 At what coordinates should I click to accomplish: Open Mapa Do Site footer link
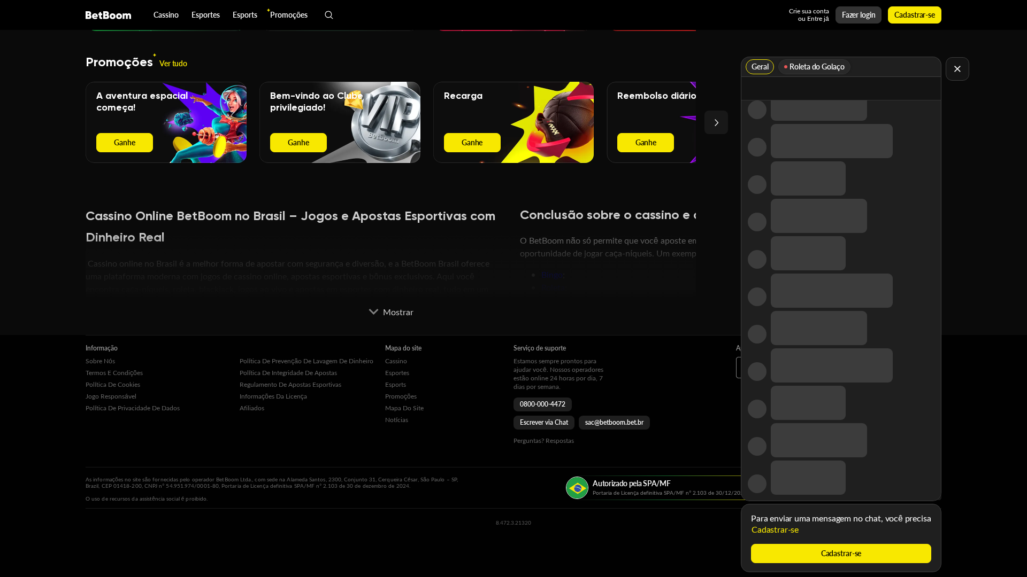pos(404,408)
